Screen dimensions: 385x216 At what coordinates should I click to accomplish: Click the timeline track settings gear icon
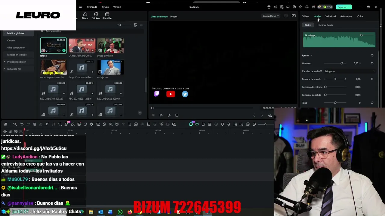tap(5, 131)
